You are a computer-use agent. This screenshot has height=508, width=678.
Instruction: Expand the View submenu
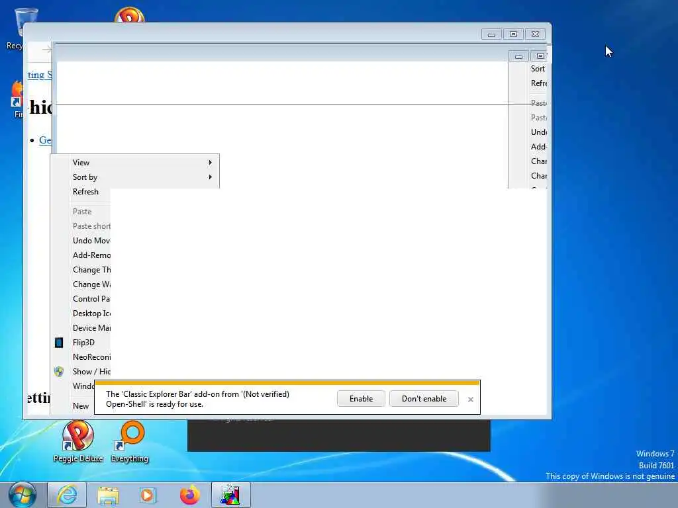pyautogui.click(x=135, y=163)
